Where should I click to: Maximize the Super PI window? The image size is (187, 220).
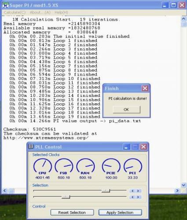coord(173,5)
